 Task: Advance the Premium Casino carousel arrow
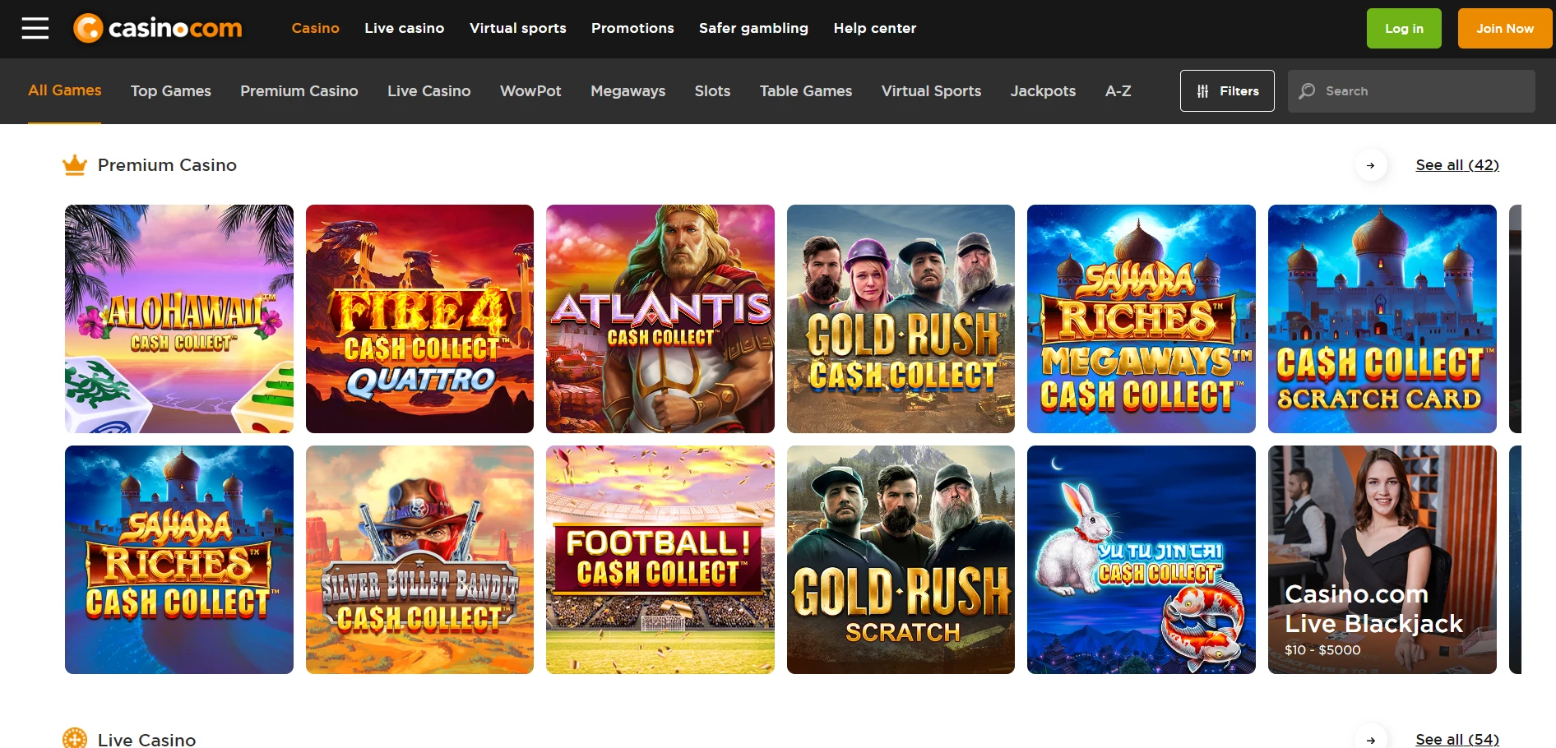(1370, 165)
